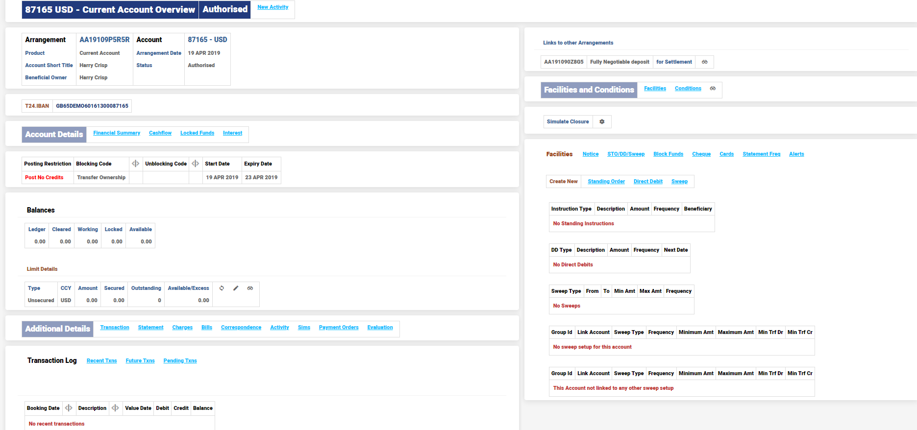This screenshot has width=917, height=430.
Task: Click the pencil edit icon in Limit Details
Action: point(236,288)
